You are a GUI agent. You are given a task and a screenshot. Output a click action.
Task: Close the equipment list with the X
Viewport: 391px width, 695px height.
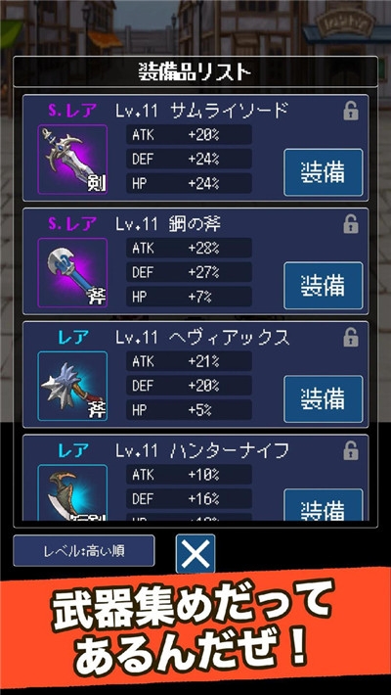tap(195, 554)
